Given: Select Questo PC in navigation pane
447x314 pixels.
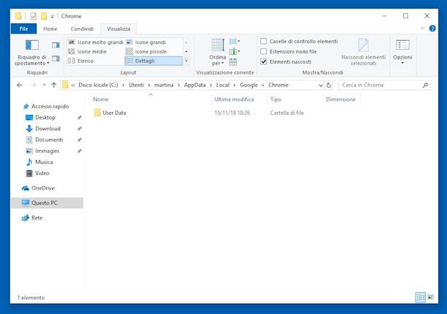Looking at the screenshot, I should click(47, 203).
